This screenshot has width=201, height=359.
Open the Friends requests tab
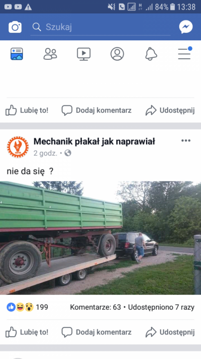[x=50, y=54]
